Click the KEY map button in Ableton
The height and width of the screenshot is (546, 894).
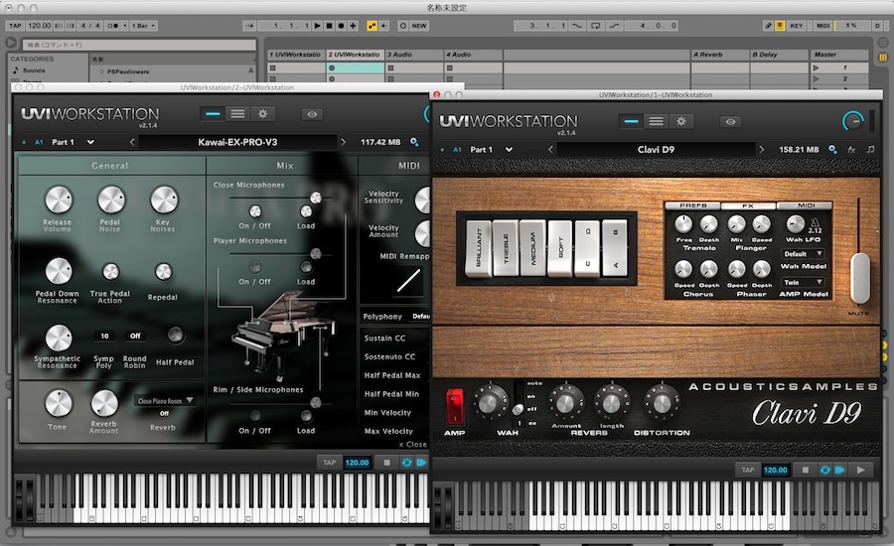point(797,26)
